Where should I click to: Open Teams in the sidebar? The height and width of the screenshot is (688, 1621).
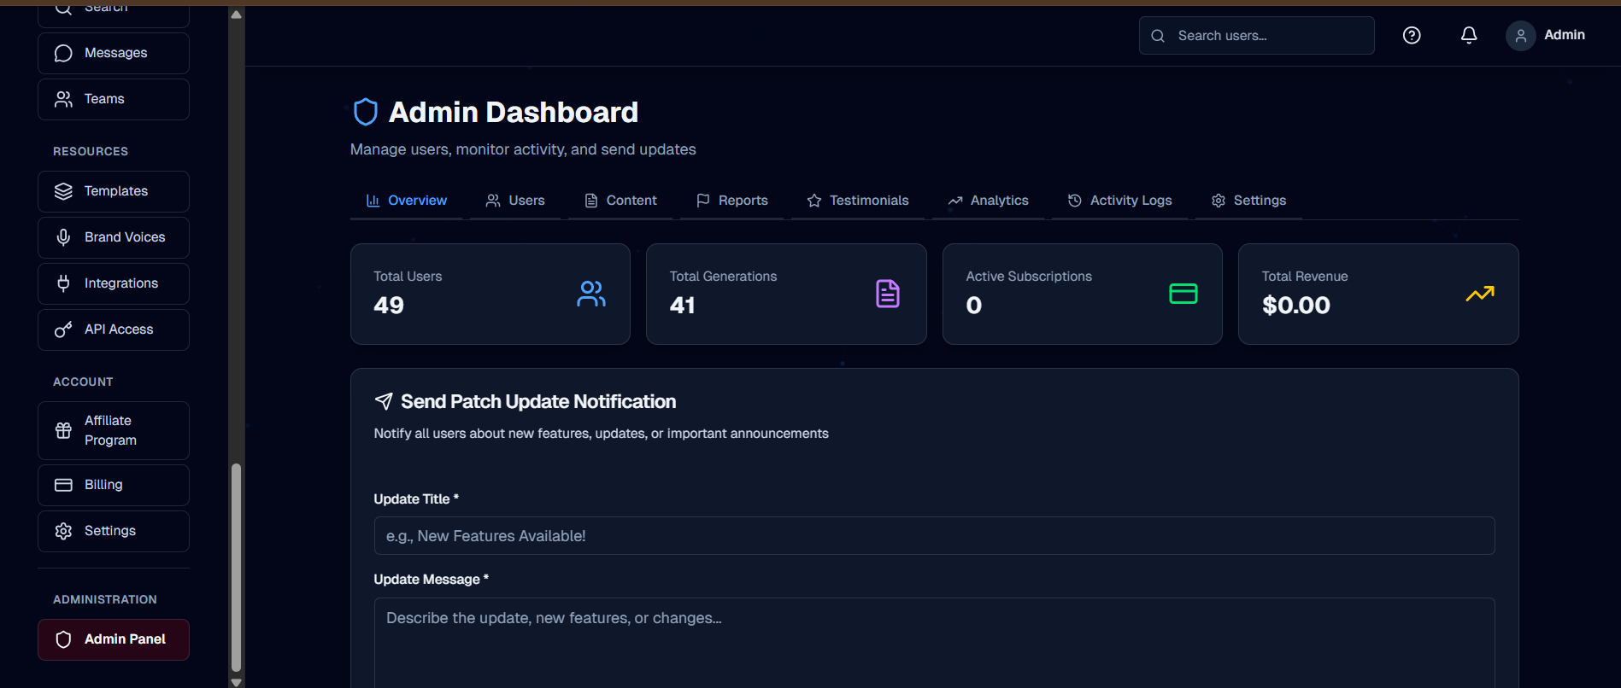point(114,99)
